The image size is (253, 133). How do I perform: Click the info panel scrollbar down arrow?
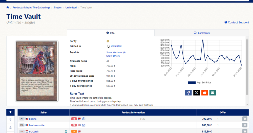coord(247,104)
